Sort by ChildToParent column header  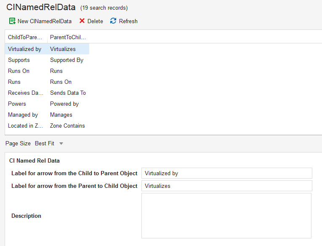[25, 37]
